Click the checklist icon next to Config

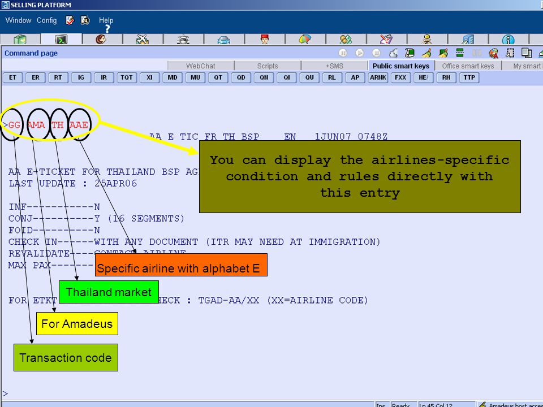point(70,20)
